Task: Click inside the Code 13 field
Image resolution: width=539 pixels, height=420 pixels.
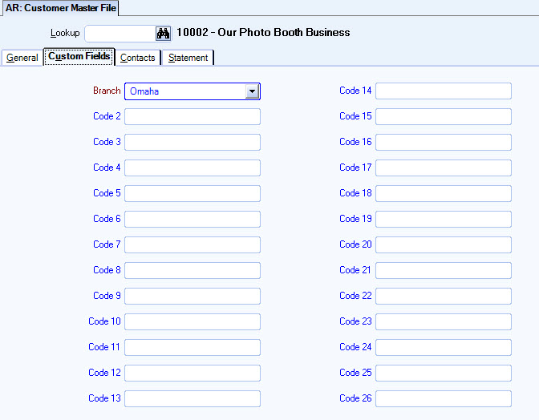Action: pyautogui.click(x=192, y=399)
